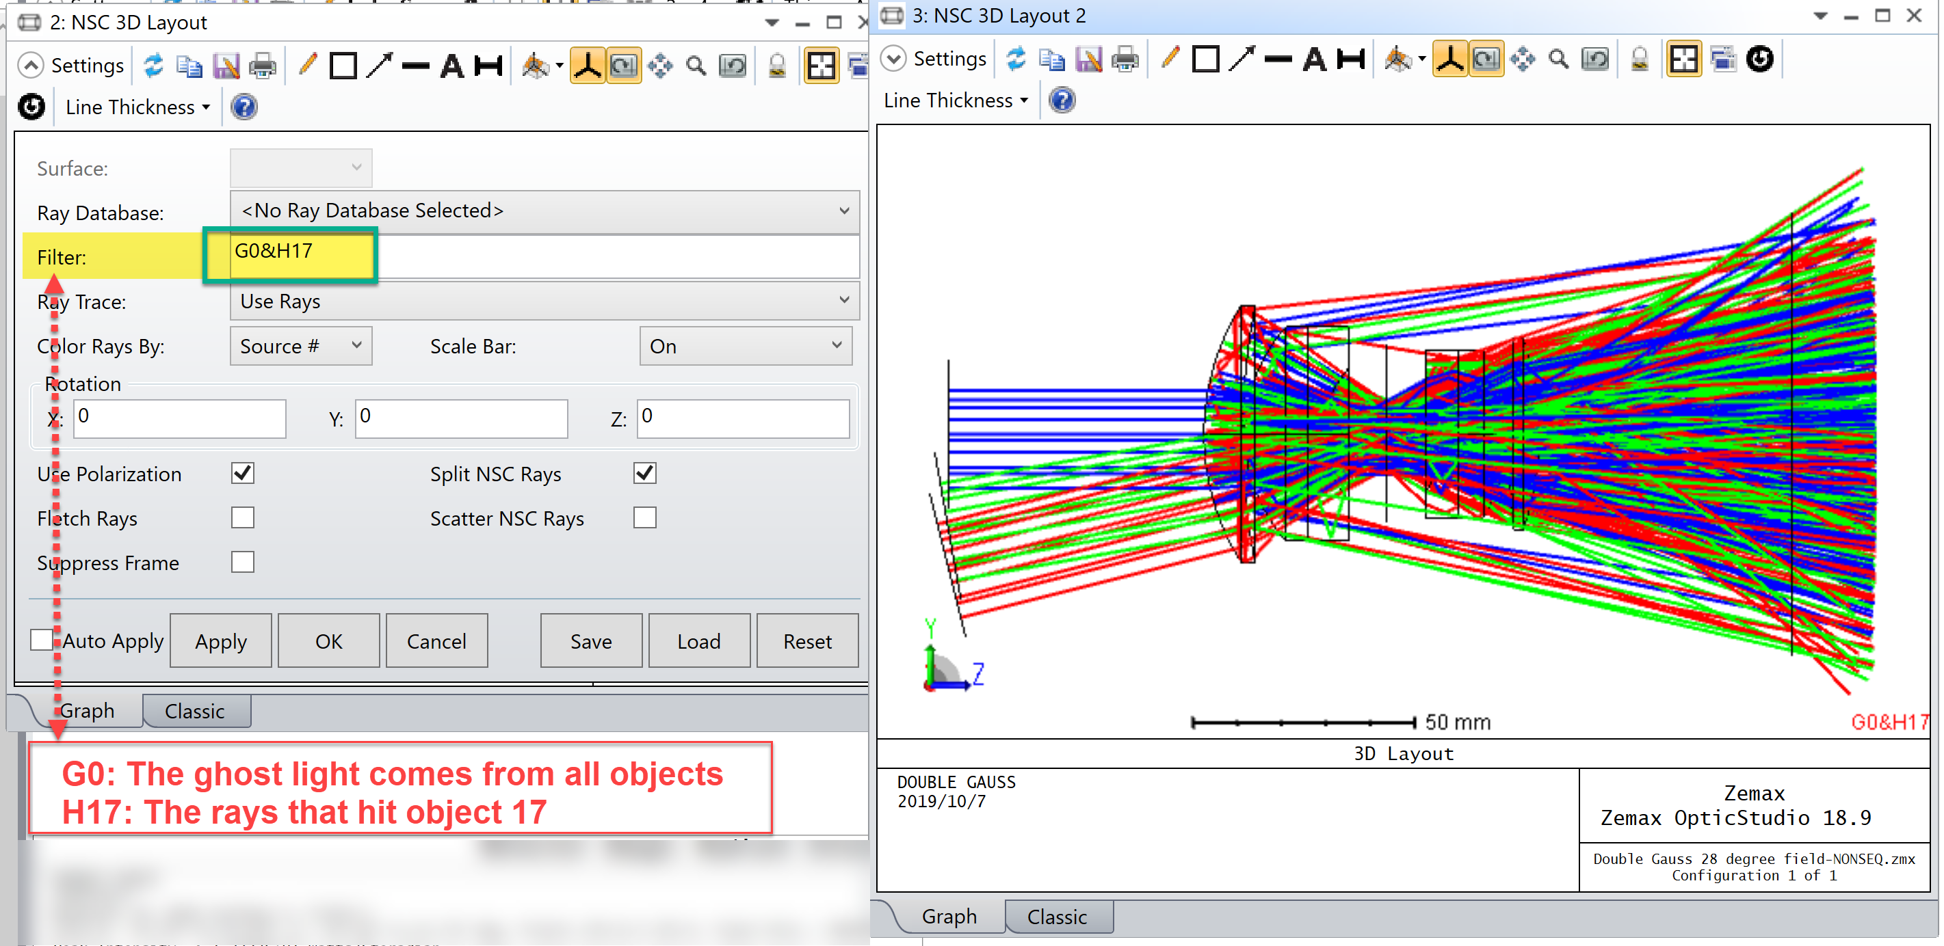Select rectangle tool in NSC 3D Layout 2 window

(1206, 59)
